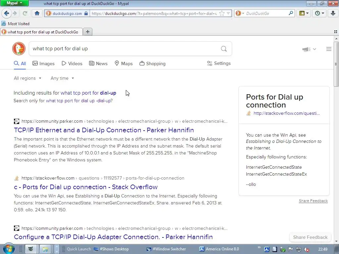This screenshot has width=339, height=254.
Task: Click the magnifier in the browser search box
Action: click(x=291, y=13)
